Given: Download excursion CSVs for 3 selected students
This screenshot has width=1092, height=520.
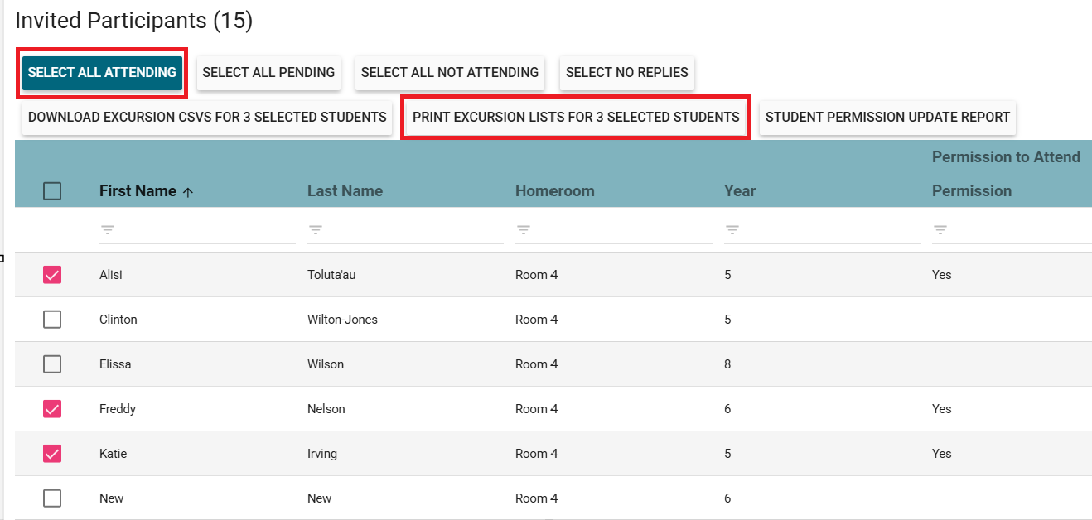Looking at the screenshot, I should click(x=207, y=118).
